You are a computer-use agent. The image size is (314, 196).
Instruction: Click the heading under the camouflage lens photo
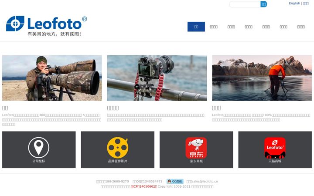tap(5, 108)
